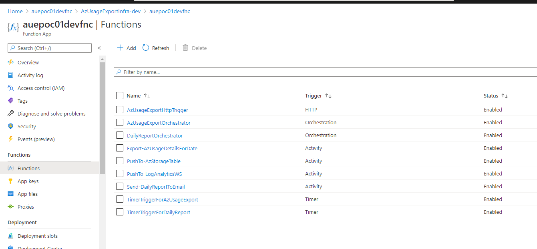This screenshot has width=537, height=249.
Task: Click the green Proxies icon
Action: 11,207
